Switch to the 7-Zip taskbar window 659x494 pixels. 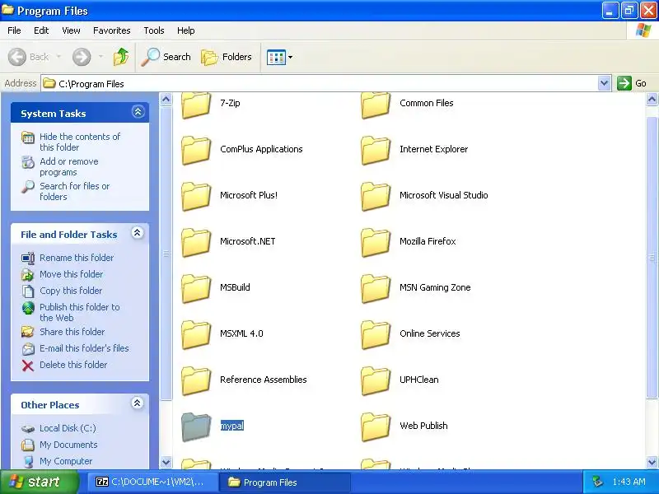click(x=153, y=482)
